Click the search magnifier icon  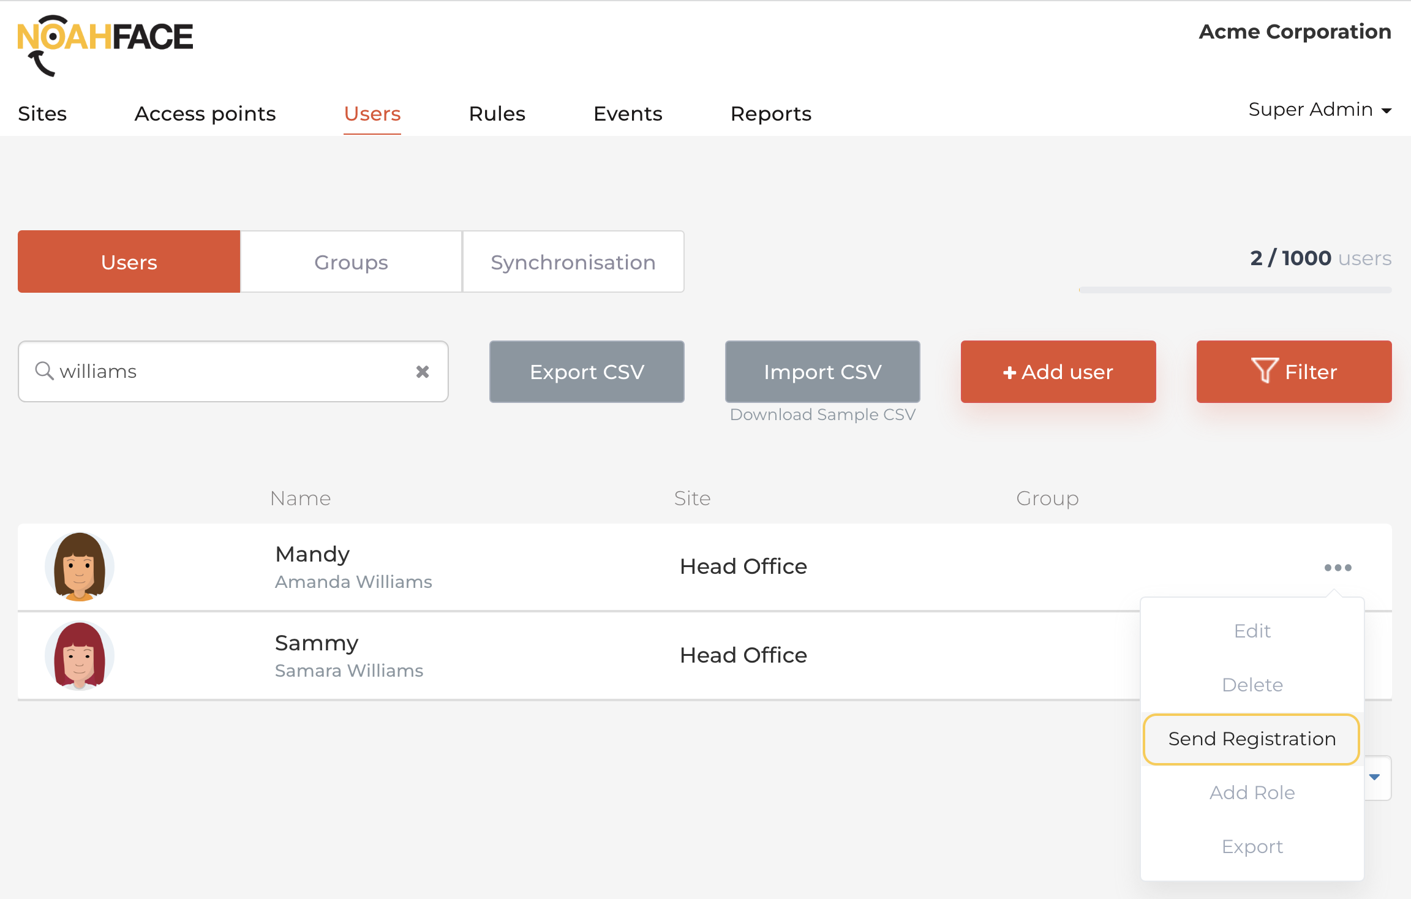[x=44, y=371]
